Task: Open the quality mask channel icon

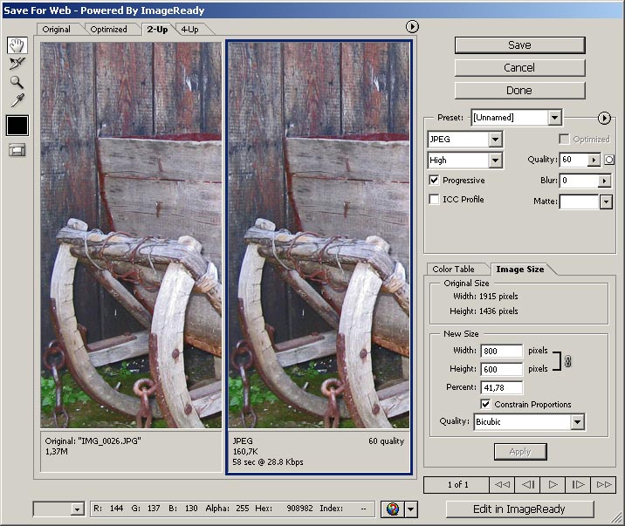Action: tap(609, 160)
